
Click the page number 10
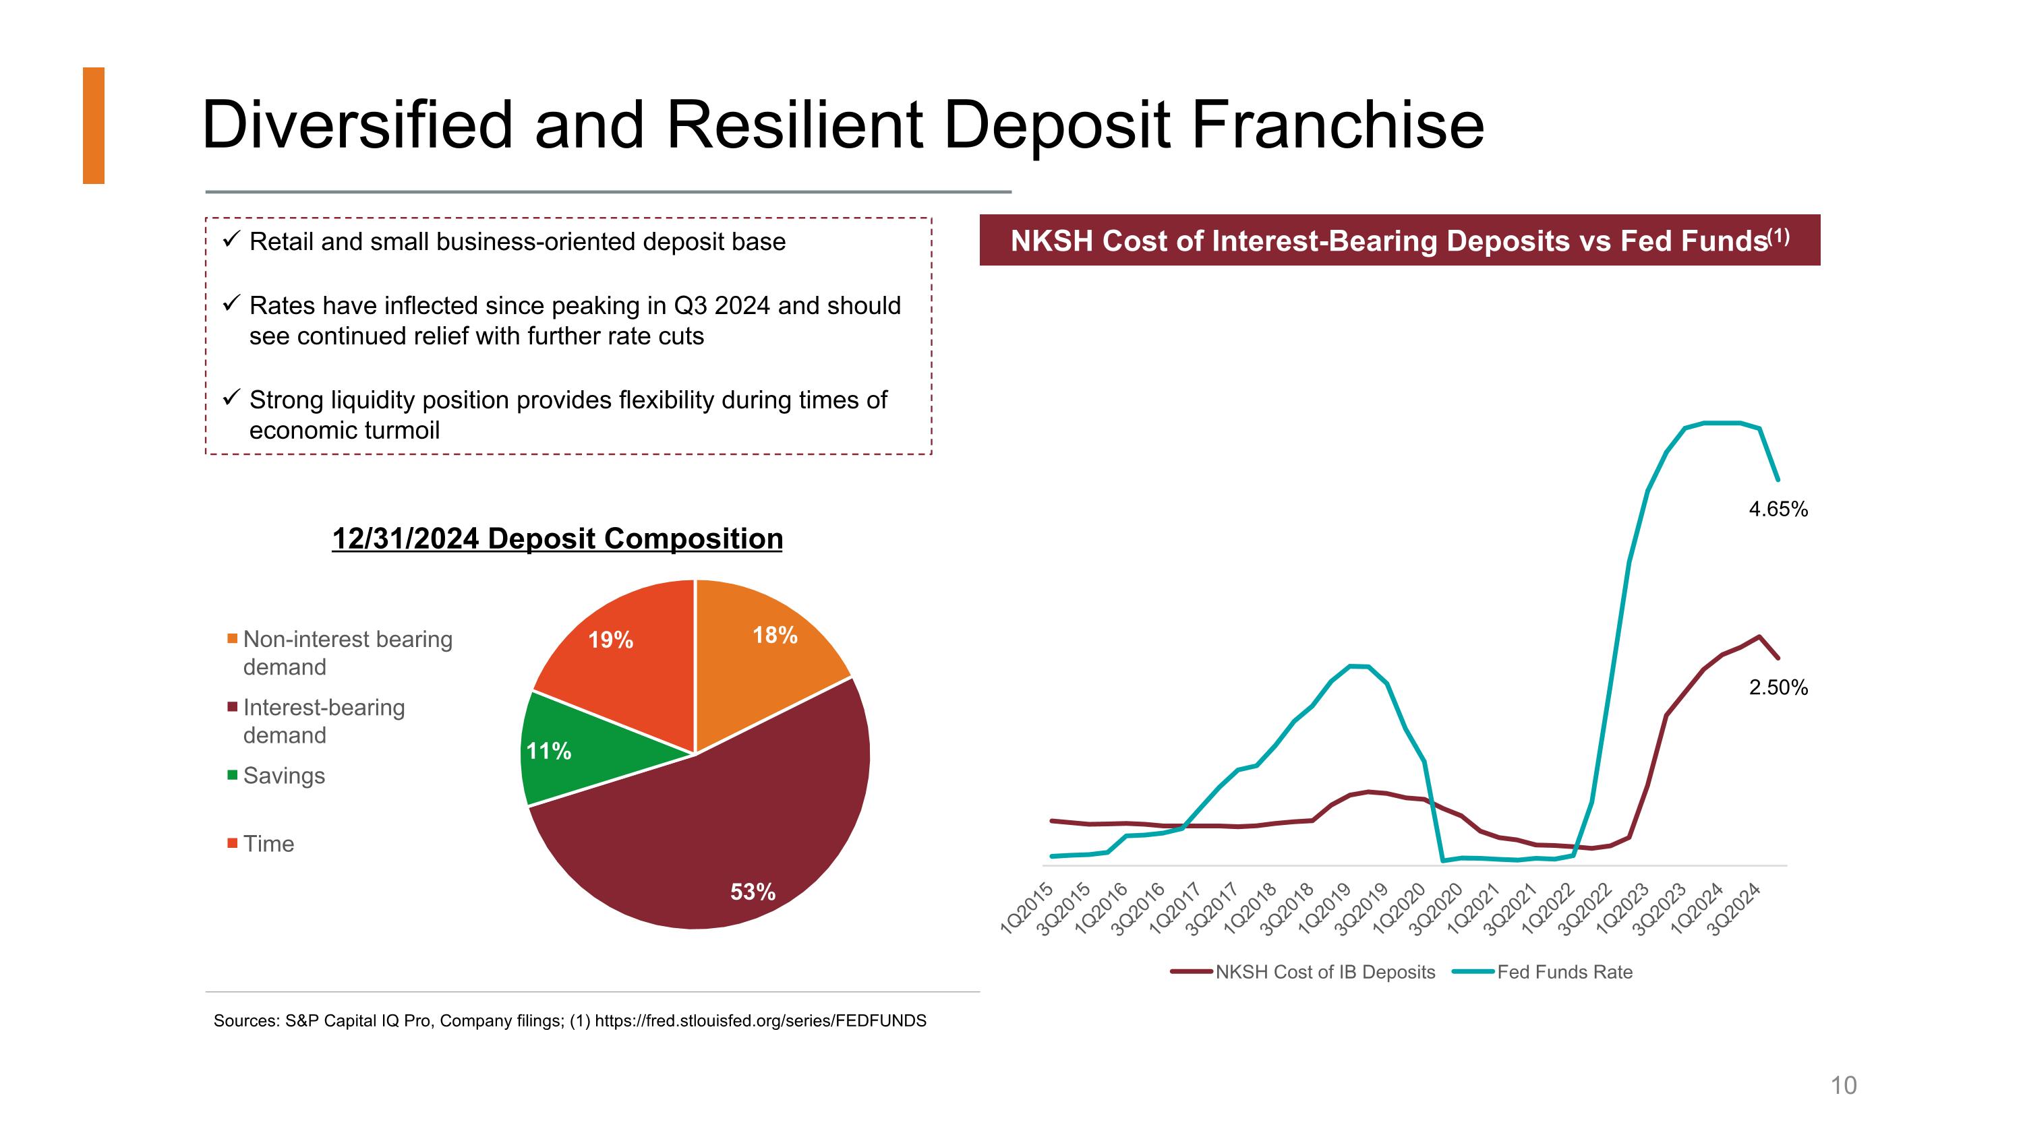(1843, 1085)
